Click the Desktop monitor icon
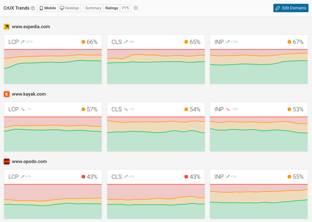This screenshot has width=312, height=222. (x=62, y=8)
